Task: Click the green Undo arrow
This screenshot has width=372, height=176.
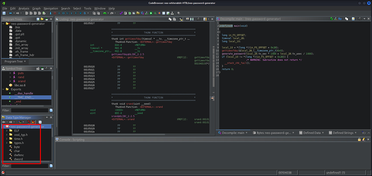Action: 105,13
